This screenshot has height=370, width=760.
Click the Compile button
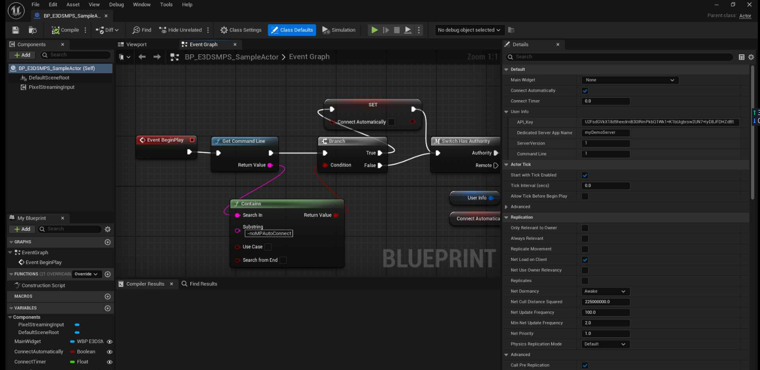65,30
